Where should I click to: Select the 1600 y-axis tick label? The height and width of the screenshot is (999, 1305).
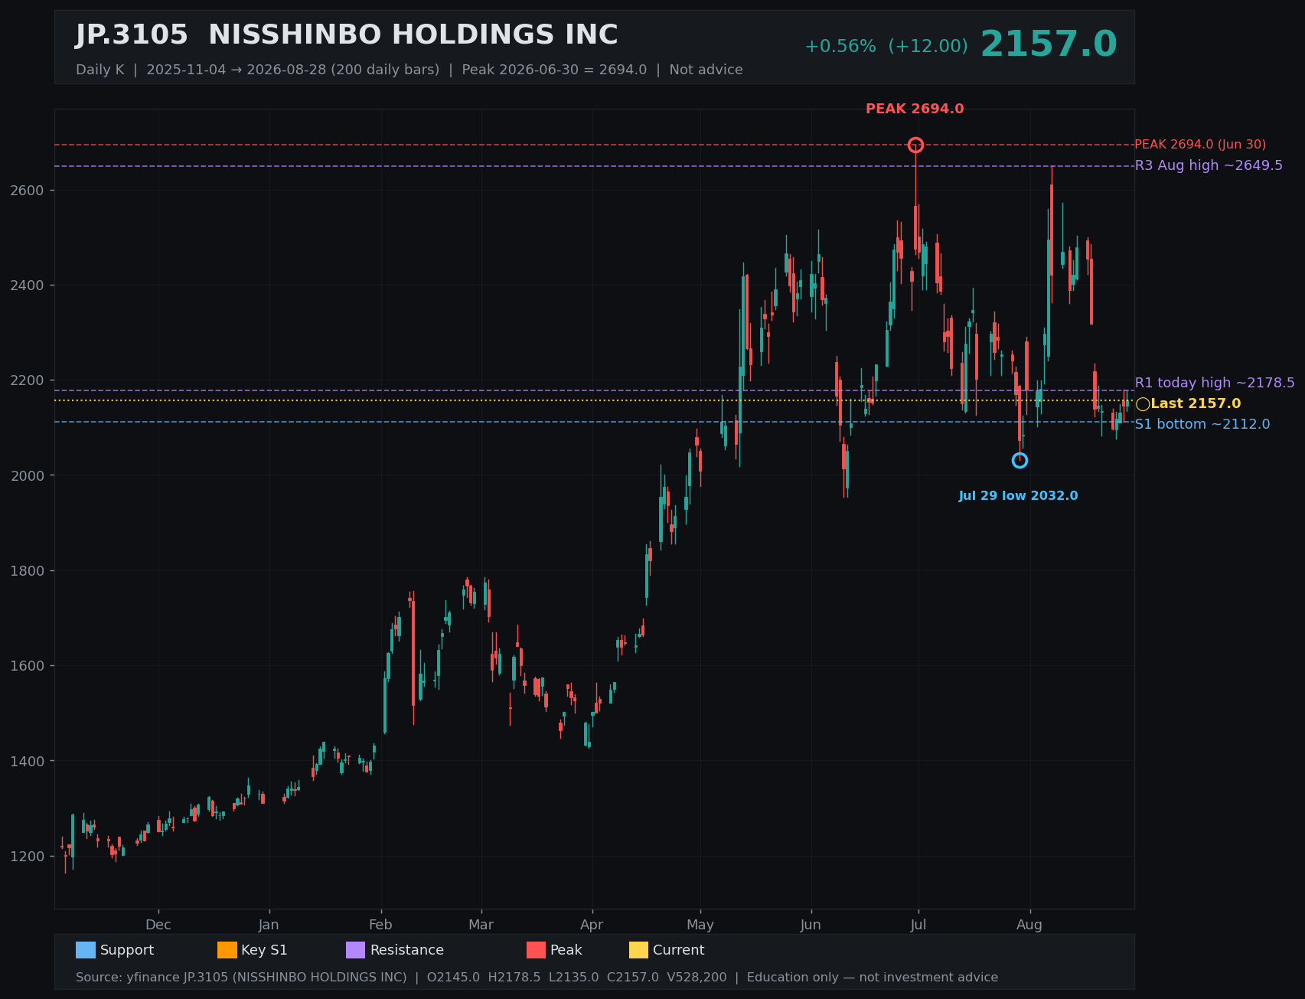click(28, 666)
